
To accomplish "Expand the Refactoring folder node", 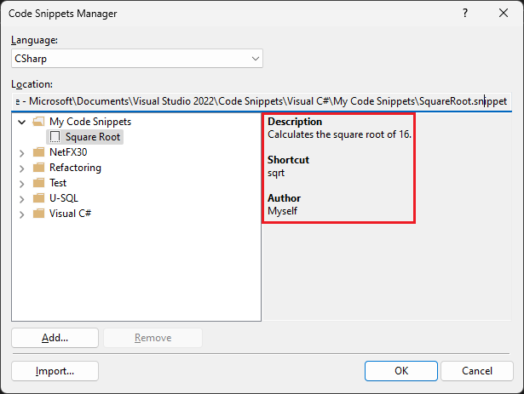I will [21, 168].
